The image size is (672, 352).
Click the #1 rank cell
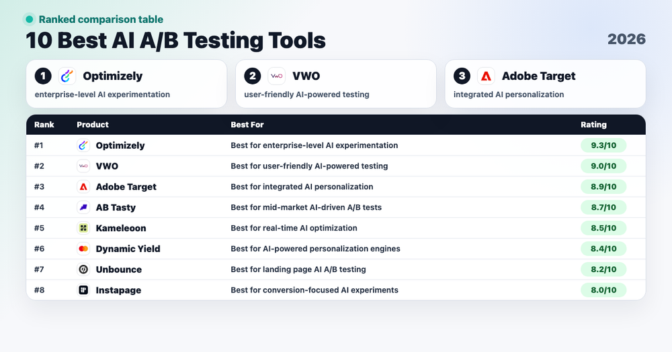39,145
